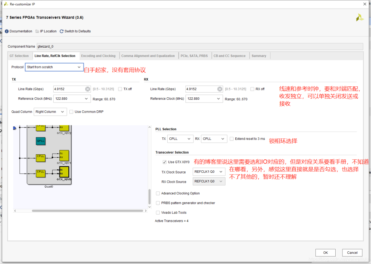Click diagram scroll-down arrow
Viewport: 371px width, 264px height.
149,207
